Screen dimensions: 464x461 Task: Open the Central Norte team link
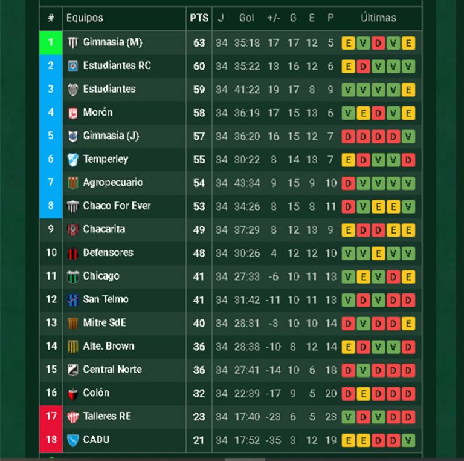[112, 369]
